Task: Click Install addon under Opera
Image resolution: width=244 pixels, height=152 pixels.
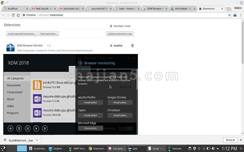Action: (x=90, y=115)
